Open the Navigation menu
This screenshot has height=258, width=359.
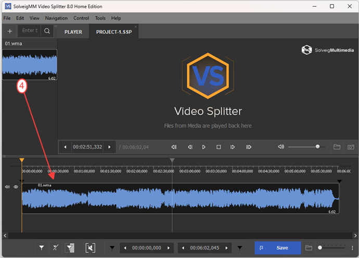(56, 18)
